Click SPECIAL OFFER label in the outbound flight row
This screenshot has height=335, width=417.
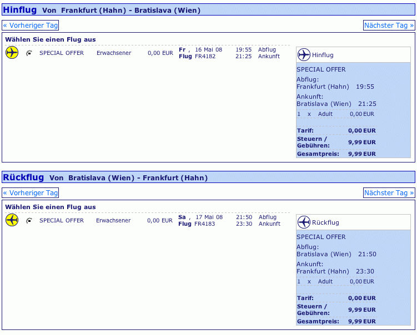(62, 53)
